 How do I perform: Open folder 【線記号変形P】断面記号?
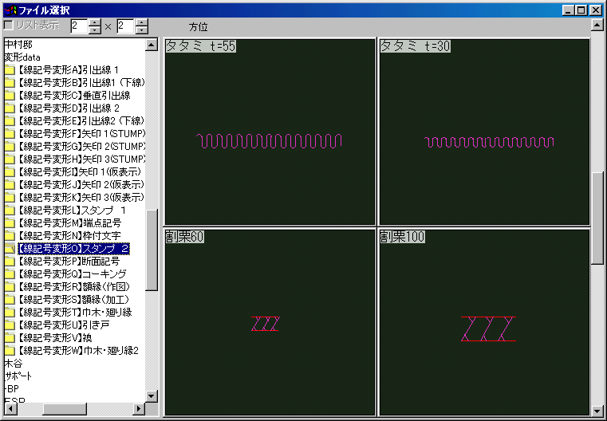pyautogui.click(x=69, y=262)
